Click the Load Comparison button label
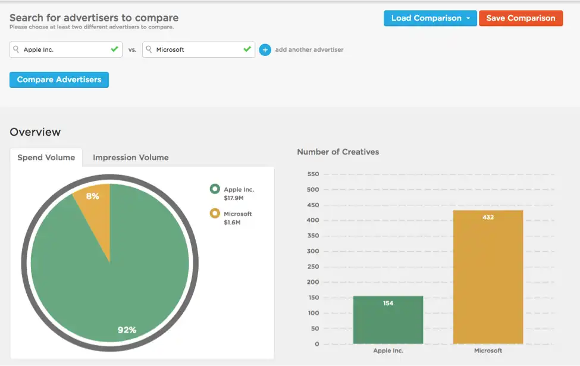This screenshot has width=580, height=366. tap(426, 18)
